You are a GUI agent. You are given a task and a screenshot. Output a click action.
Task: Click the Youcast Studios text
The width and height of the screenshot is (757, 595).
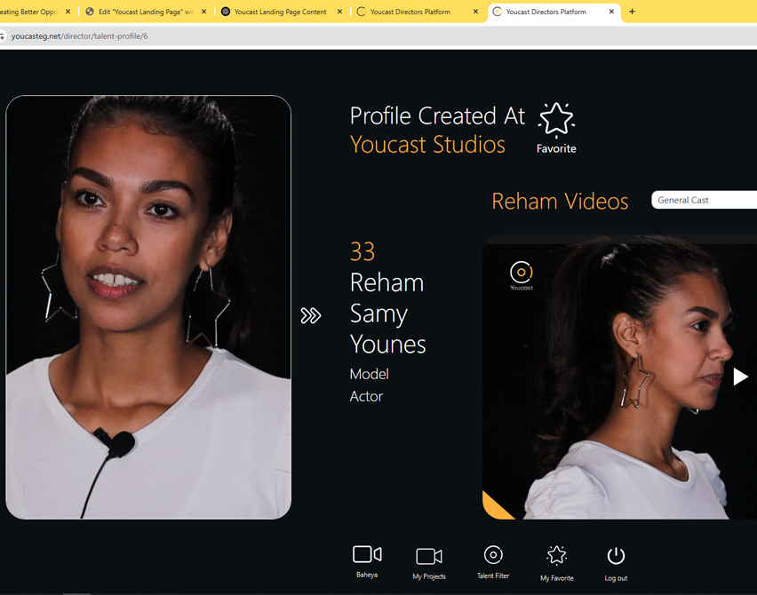[x=427, y=144]
